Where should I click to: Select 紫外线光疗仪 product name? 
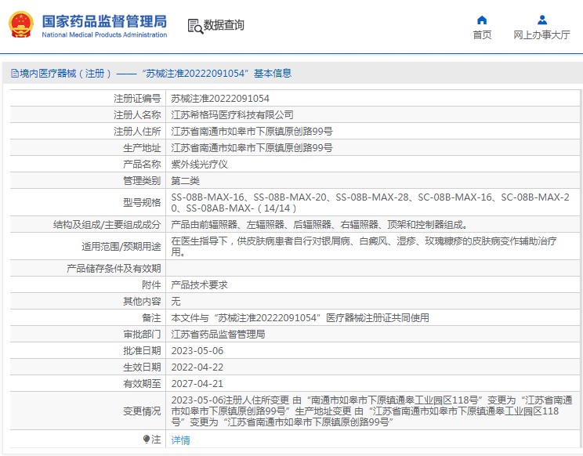click(199, 165)
